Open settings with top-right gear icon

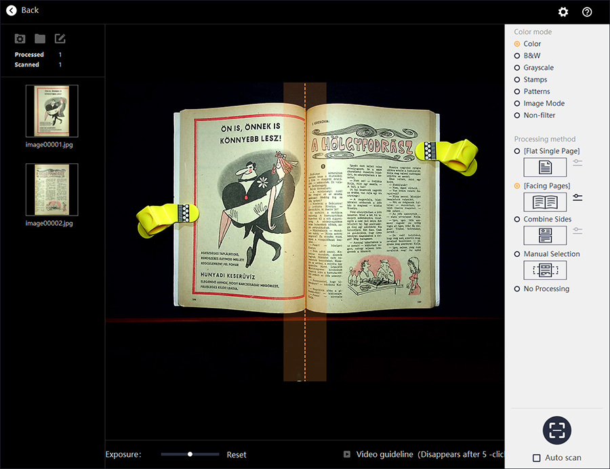[x=563, y=12]
